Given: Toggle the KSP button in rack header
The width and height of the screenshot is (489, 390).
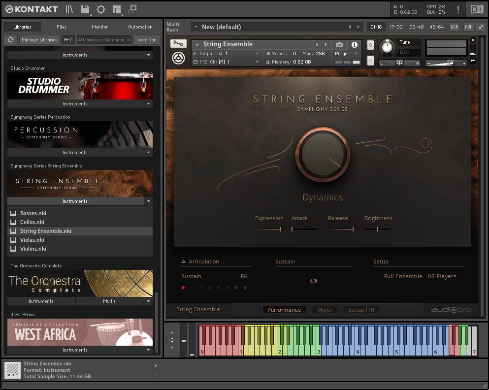Looking at the screenshot, I should [454, 27].
